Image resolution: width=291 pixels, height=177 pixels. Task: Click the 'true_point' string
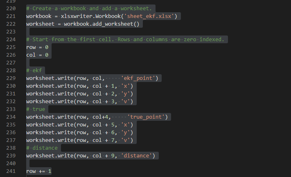(146, 117)
